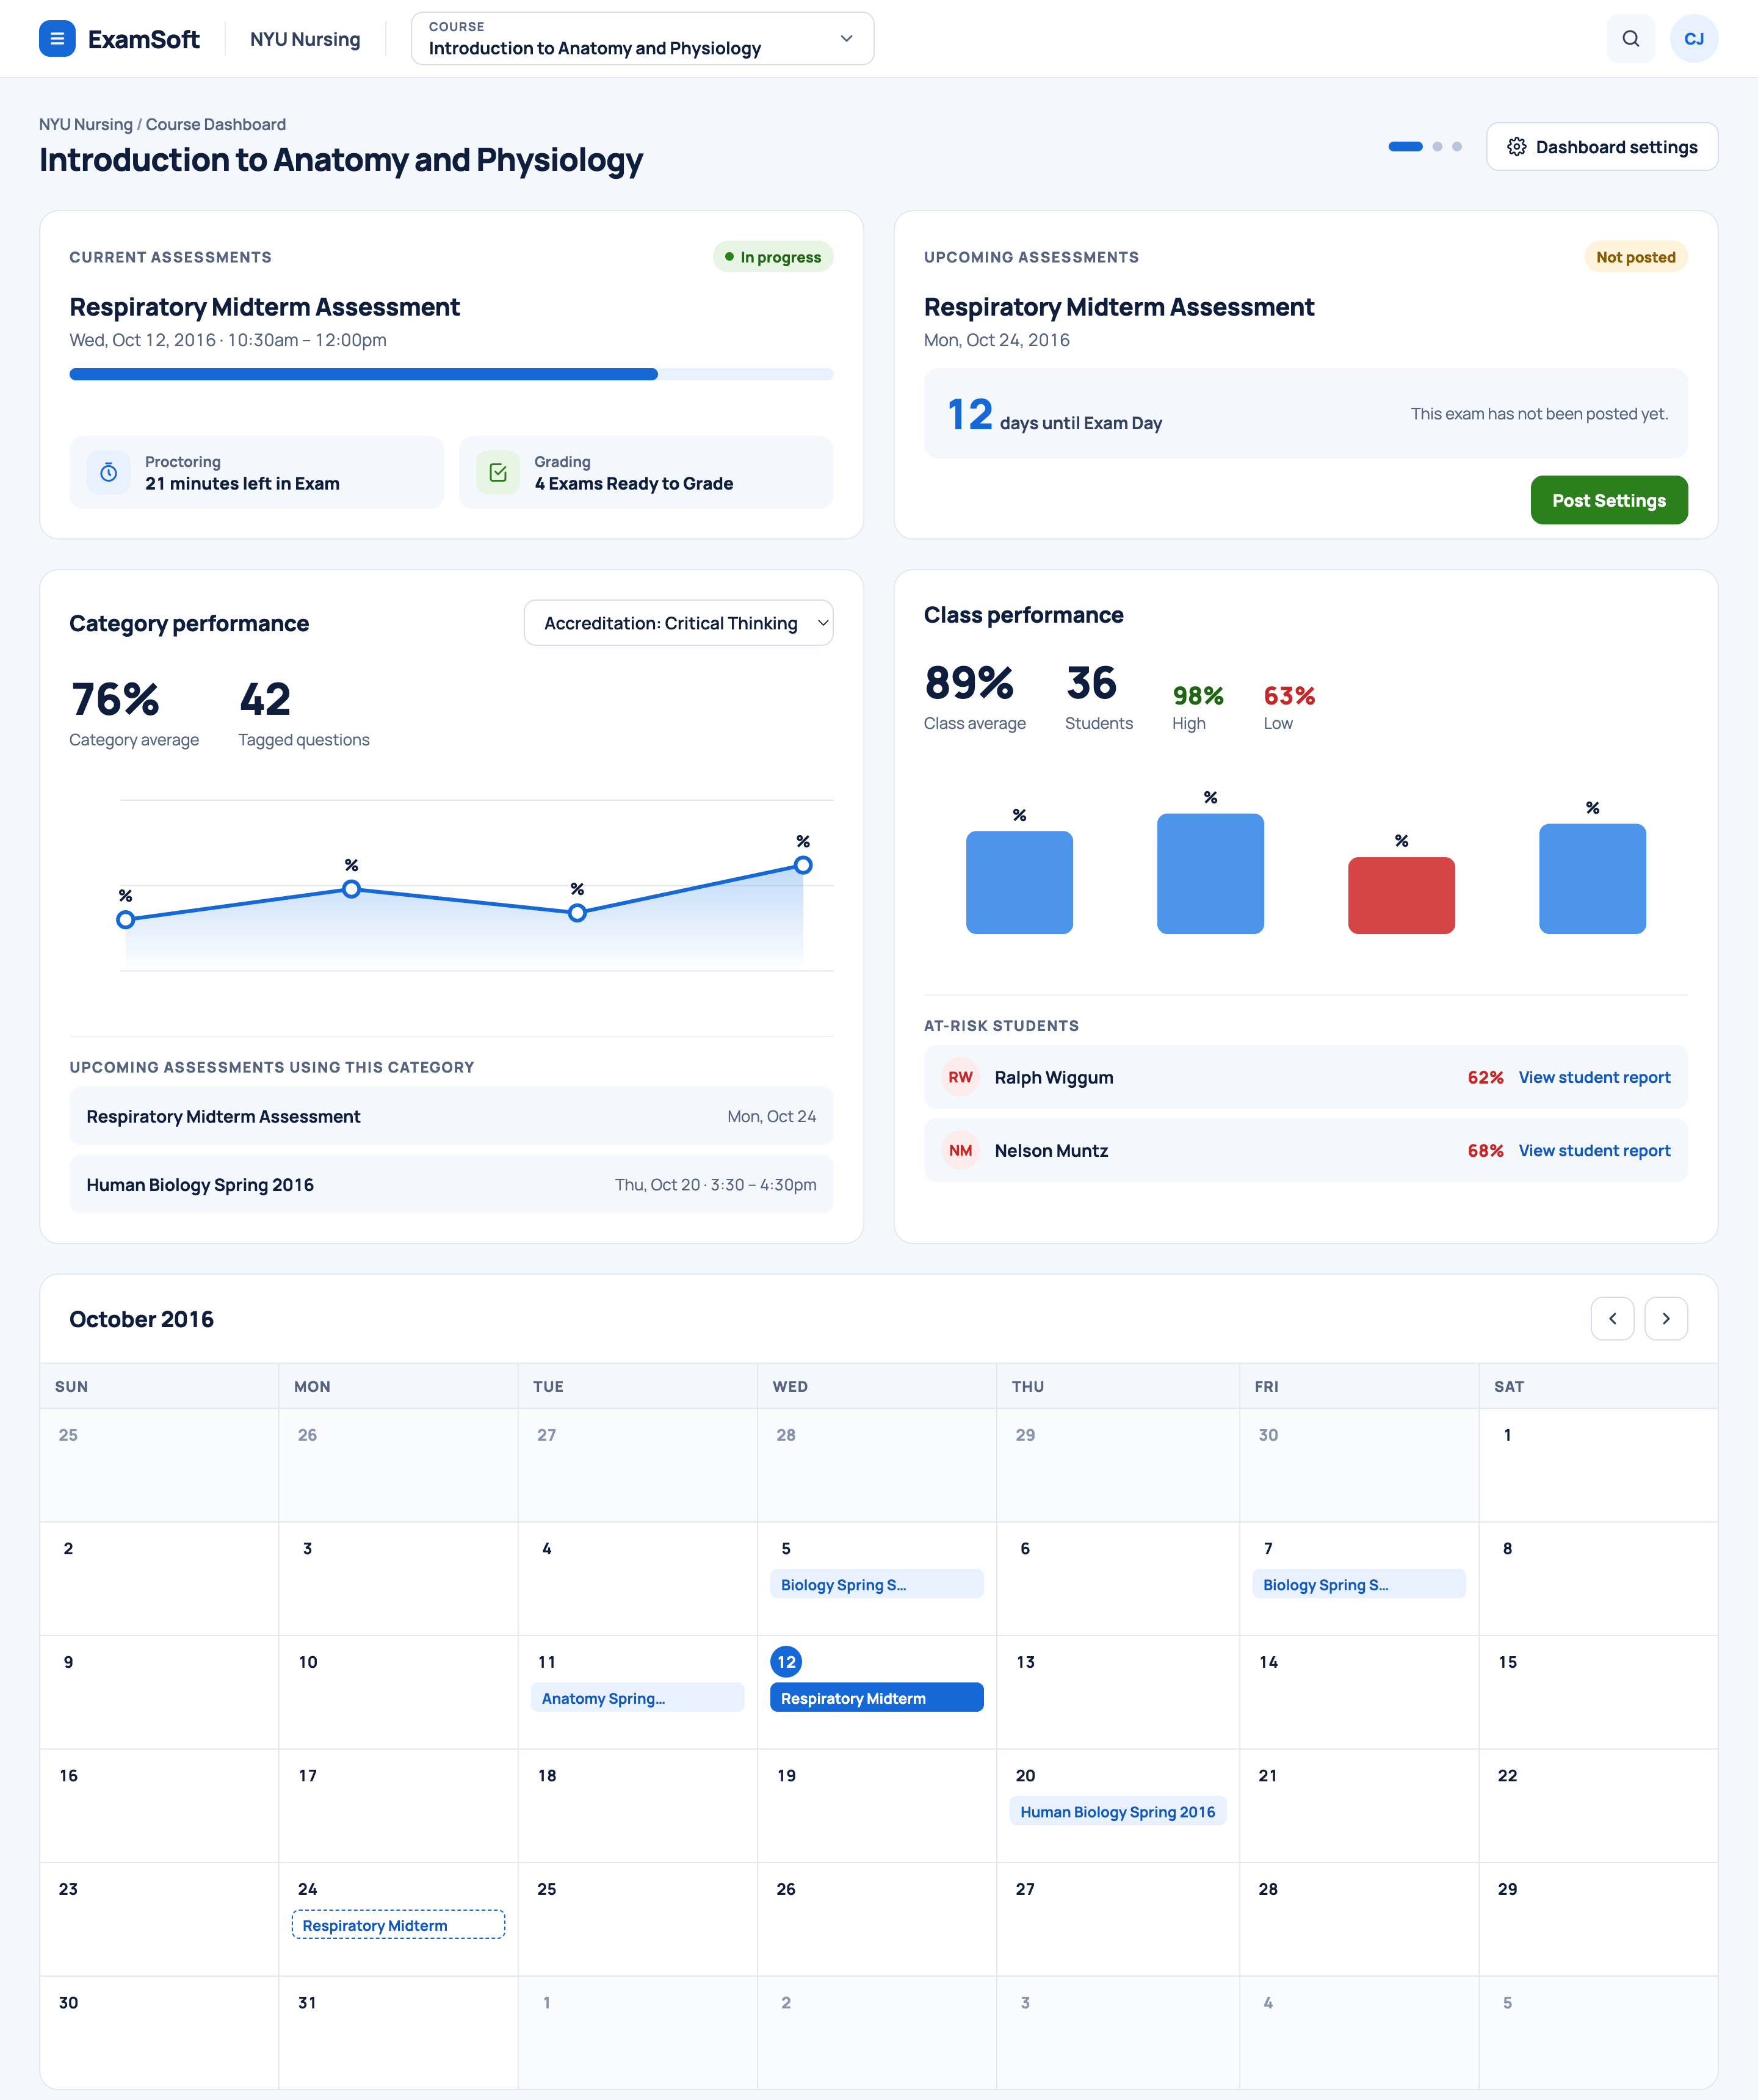
Task: Open the CJ user avatar
Action: (x=1693, y=39)
